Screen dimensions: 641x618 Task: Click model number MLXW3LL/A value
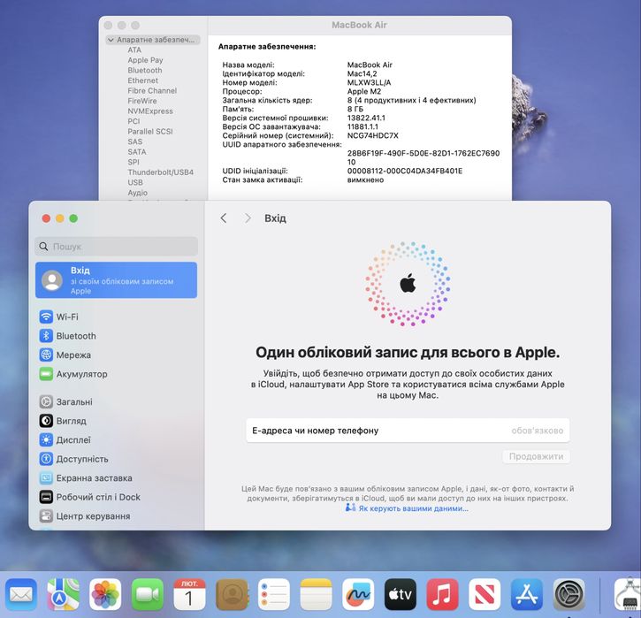coord(369,82)
